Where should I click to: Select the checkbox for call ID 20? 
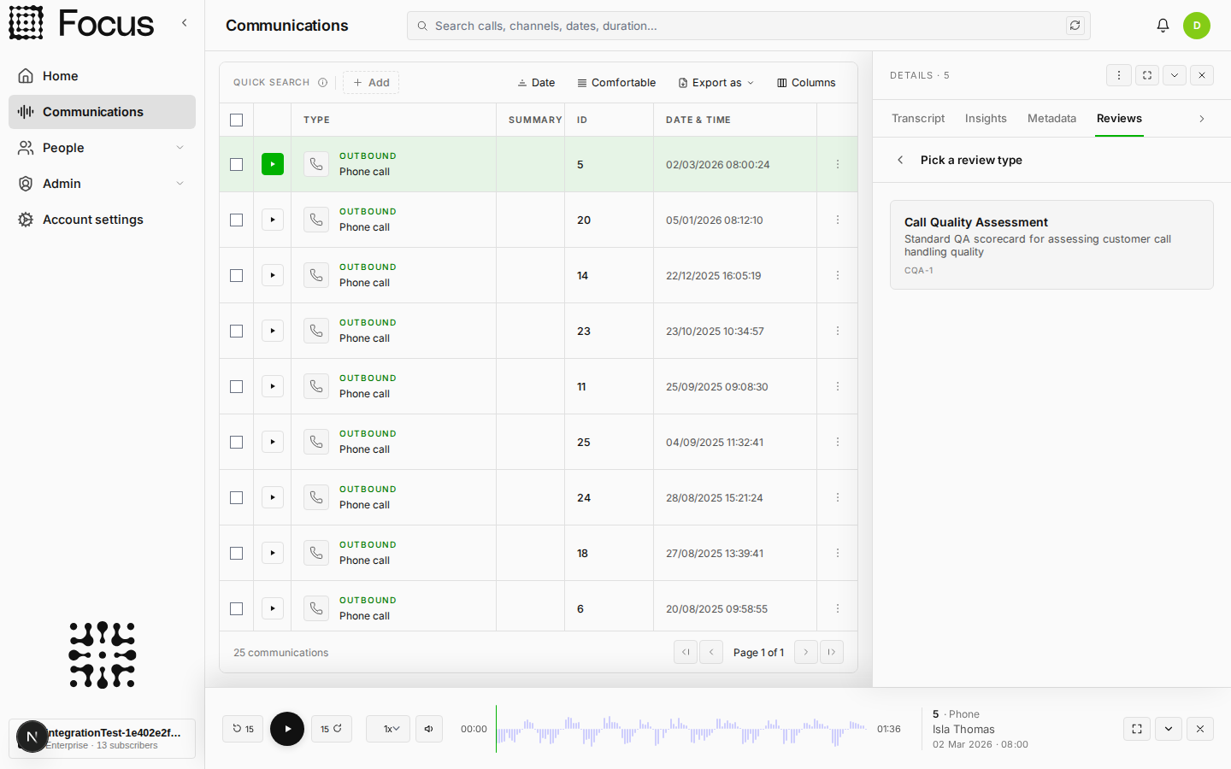pyautogui.click(x=237, y=220)
